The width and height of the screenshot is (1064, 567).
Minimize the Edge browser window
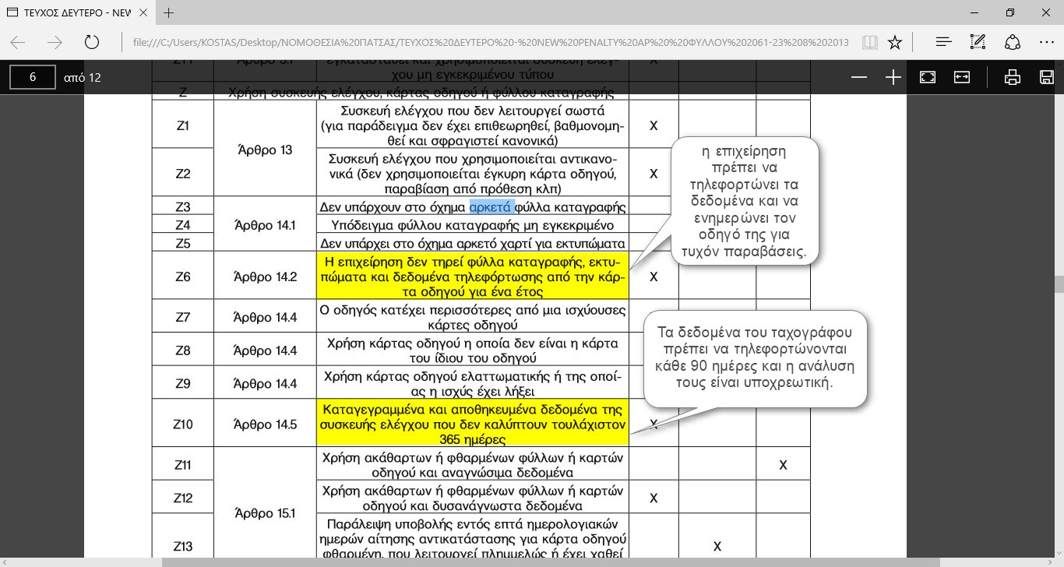(974, 12)
